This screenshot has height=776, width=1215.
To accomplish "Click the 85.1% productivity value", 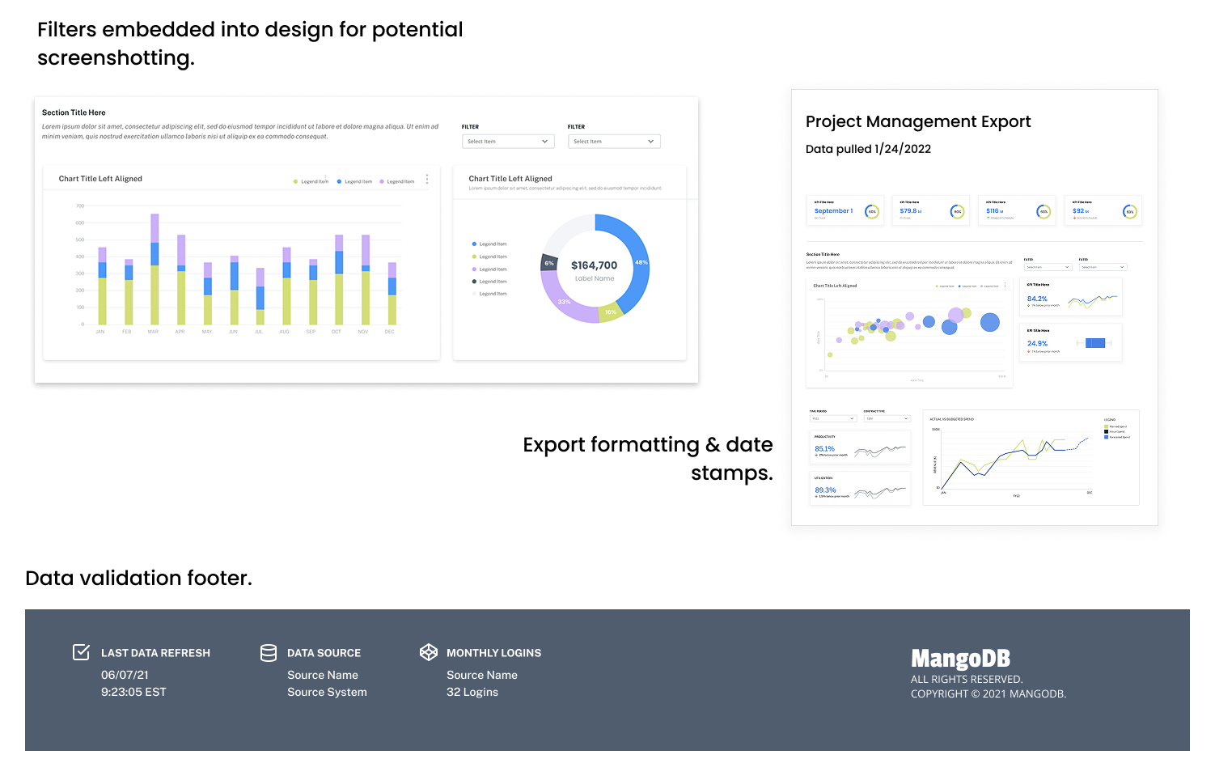I will point(824,448).
